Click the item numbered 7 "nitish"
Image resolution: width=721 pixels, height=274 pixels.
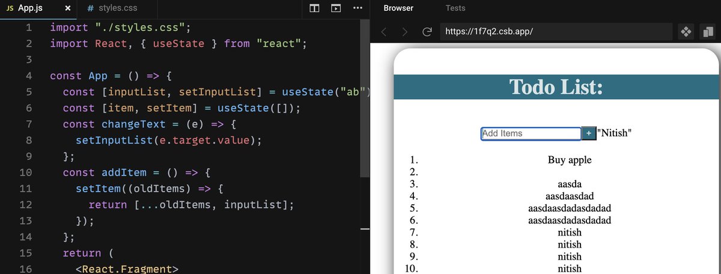pos(570,232)
